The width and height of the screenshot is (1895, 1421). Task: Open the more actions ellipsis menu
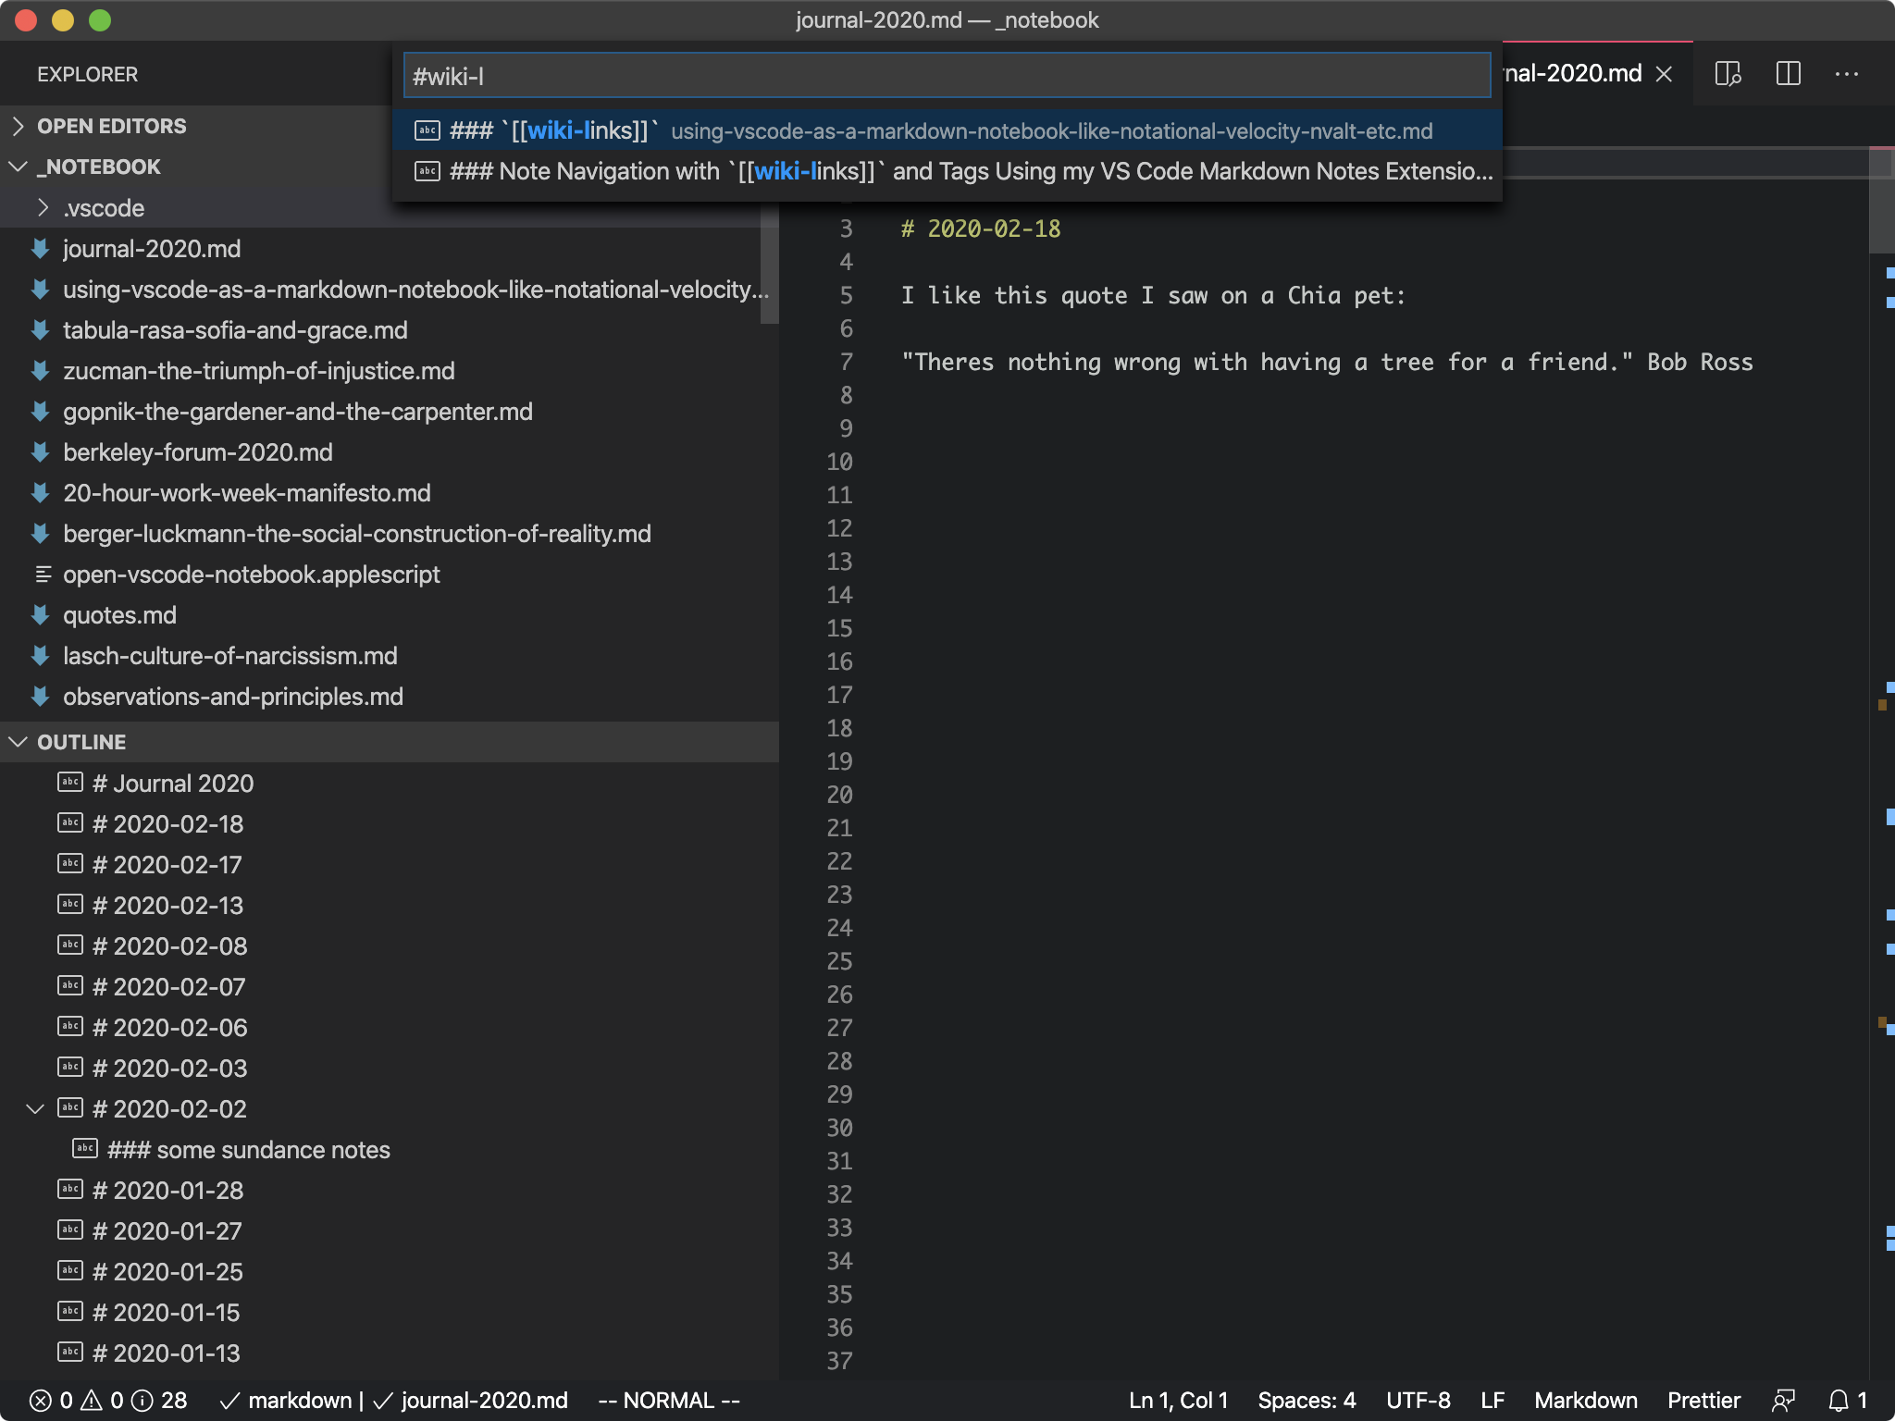click(1846, 74)
